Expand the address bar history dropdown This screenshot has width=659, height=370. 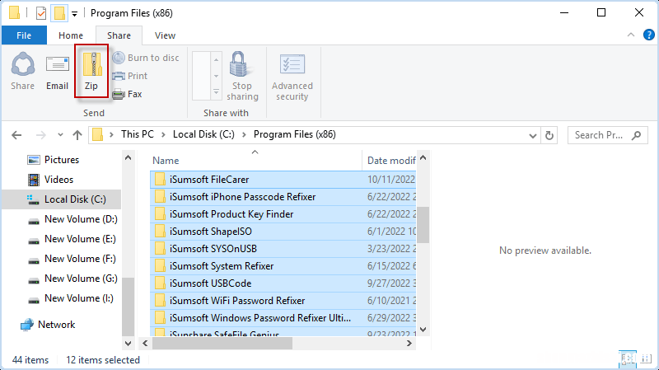tap(532, 134)
